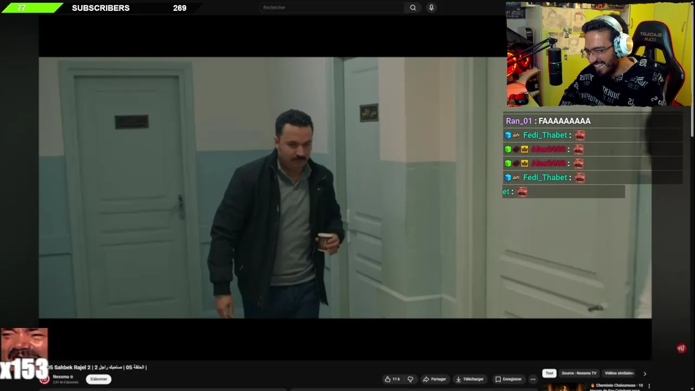Focus the Rechercher search field
This screenshot has height=391, width=695.
tap(332, 8)
